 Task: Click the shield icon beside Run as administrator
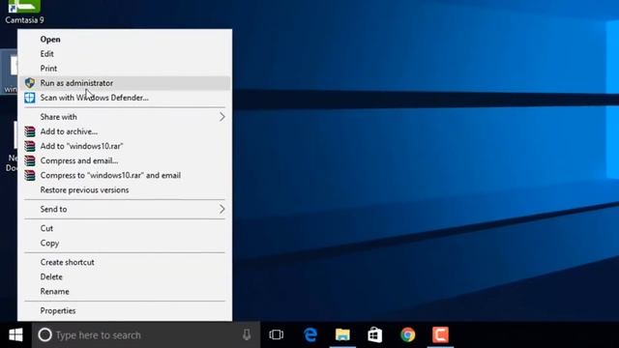point(30,83)
